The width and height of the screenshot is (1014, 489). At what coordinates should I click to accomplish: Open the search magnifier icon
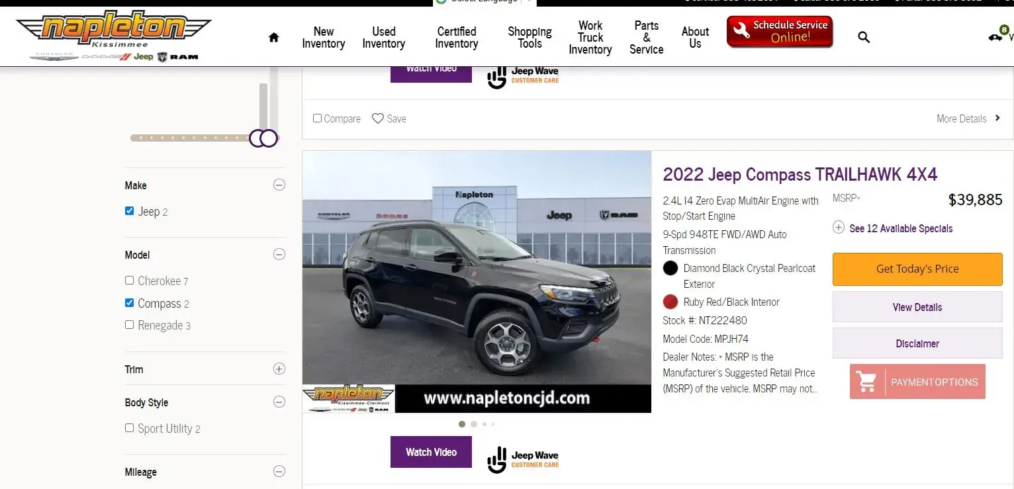pyautogui.click(x=864, y=38)
